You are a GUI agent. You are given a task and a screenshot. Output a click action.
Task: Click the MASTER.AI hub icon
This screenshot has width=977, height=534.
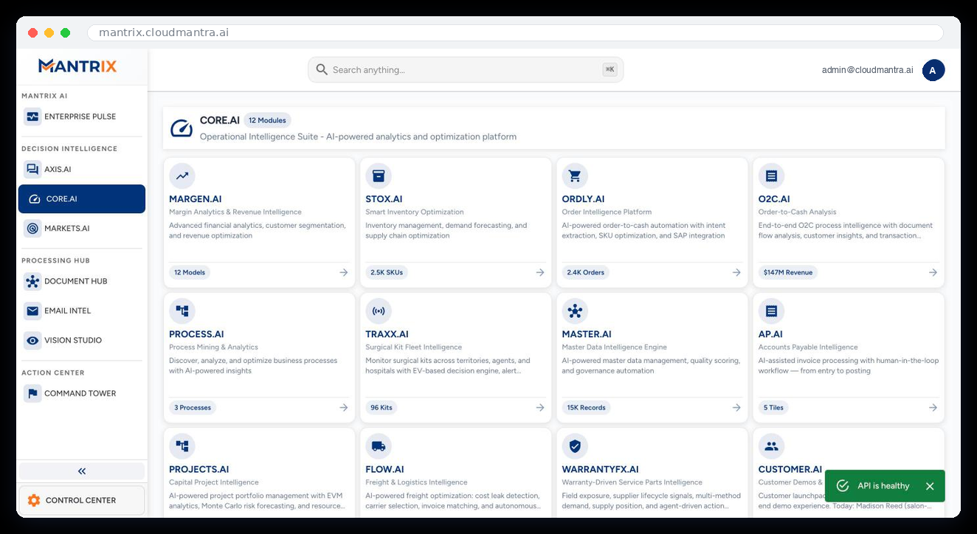click(x=575, y=311)
